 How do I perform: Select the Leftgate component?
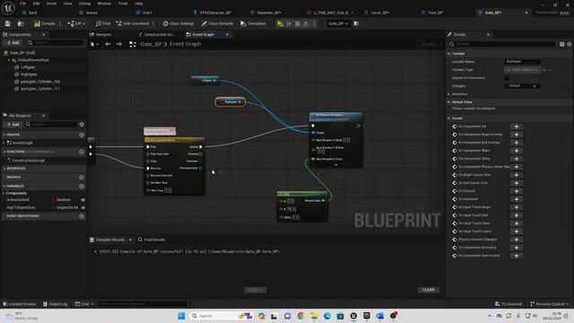(x=28, y=67)
